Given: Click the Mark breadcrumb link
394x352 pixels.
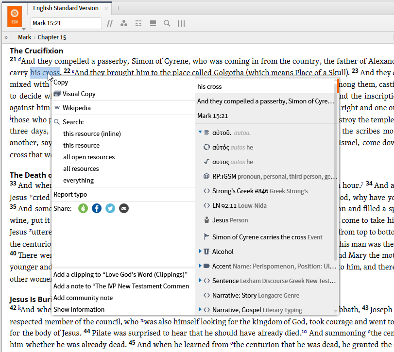Looking at the screenshot, I should click(24, 37).
